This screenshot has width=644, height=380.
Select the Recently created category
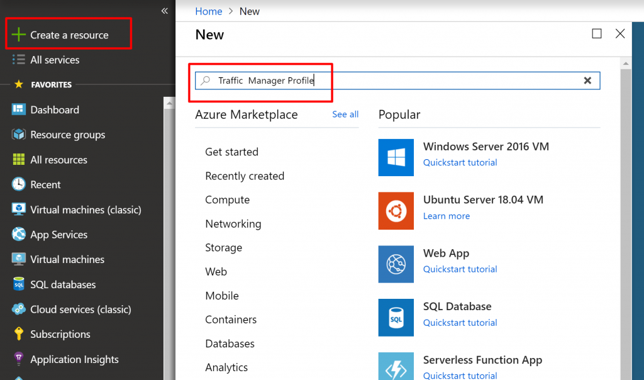(x=245, y=176)
